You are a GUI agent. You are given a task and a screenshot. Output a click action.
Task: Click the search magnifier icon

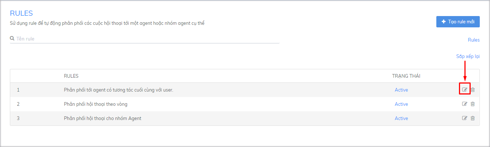(x=12, y=38)
